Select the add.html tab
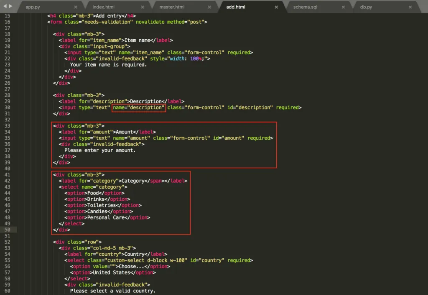Image resolution: width=428 pixels, height=295 pixels. (236, 7)
